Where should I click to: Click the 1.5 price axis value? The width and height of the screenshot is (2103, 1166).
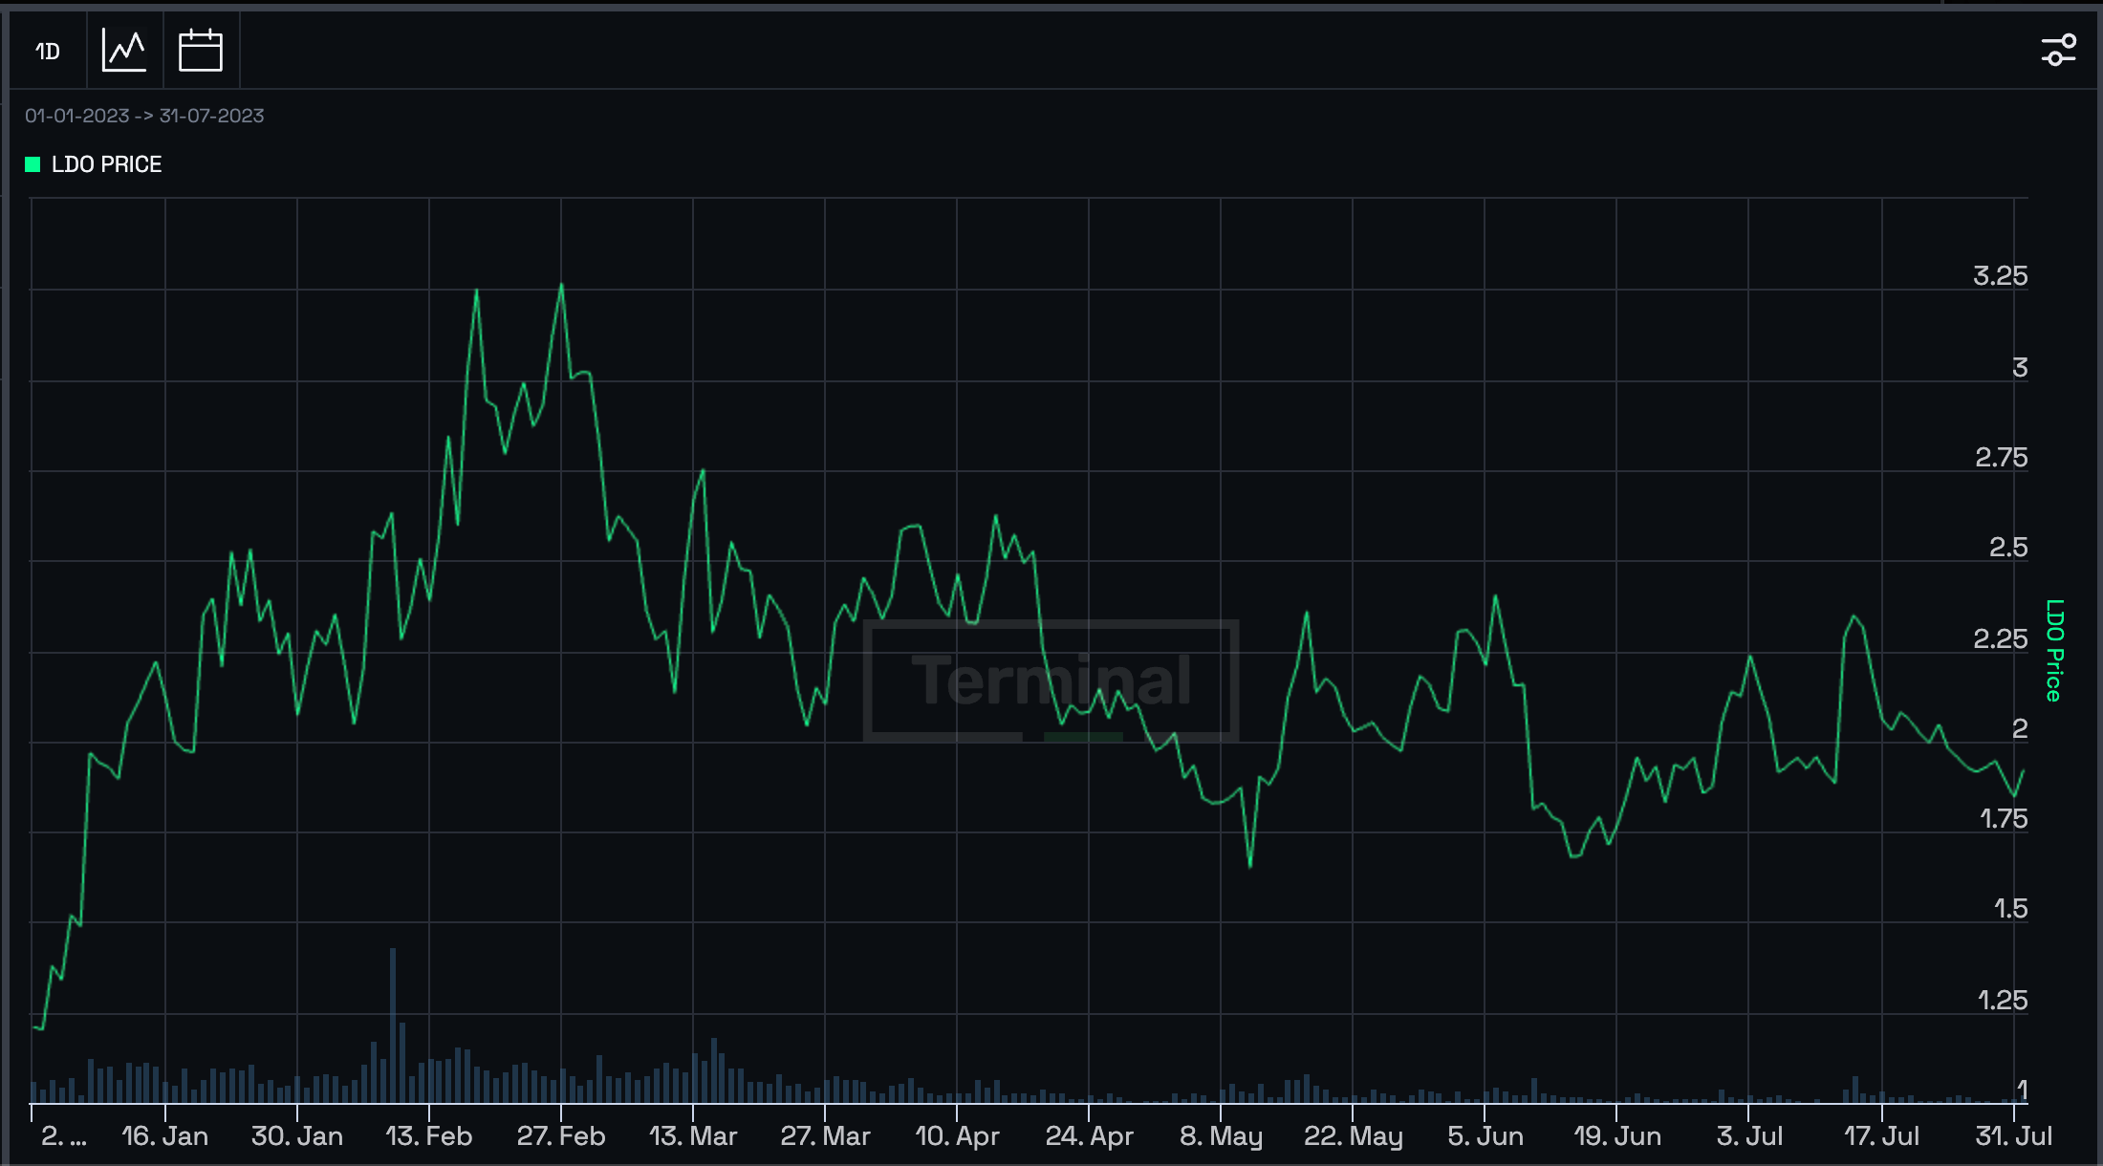click(x=2010, y=909)
